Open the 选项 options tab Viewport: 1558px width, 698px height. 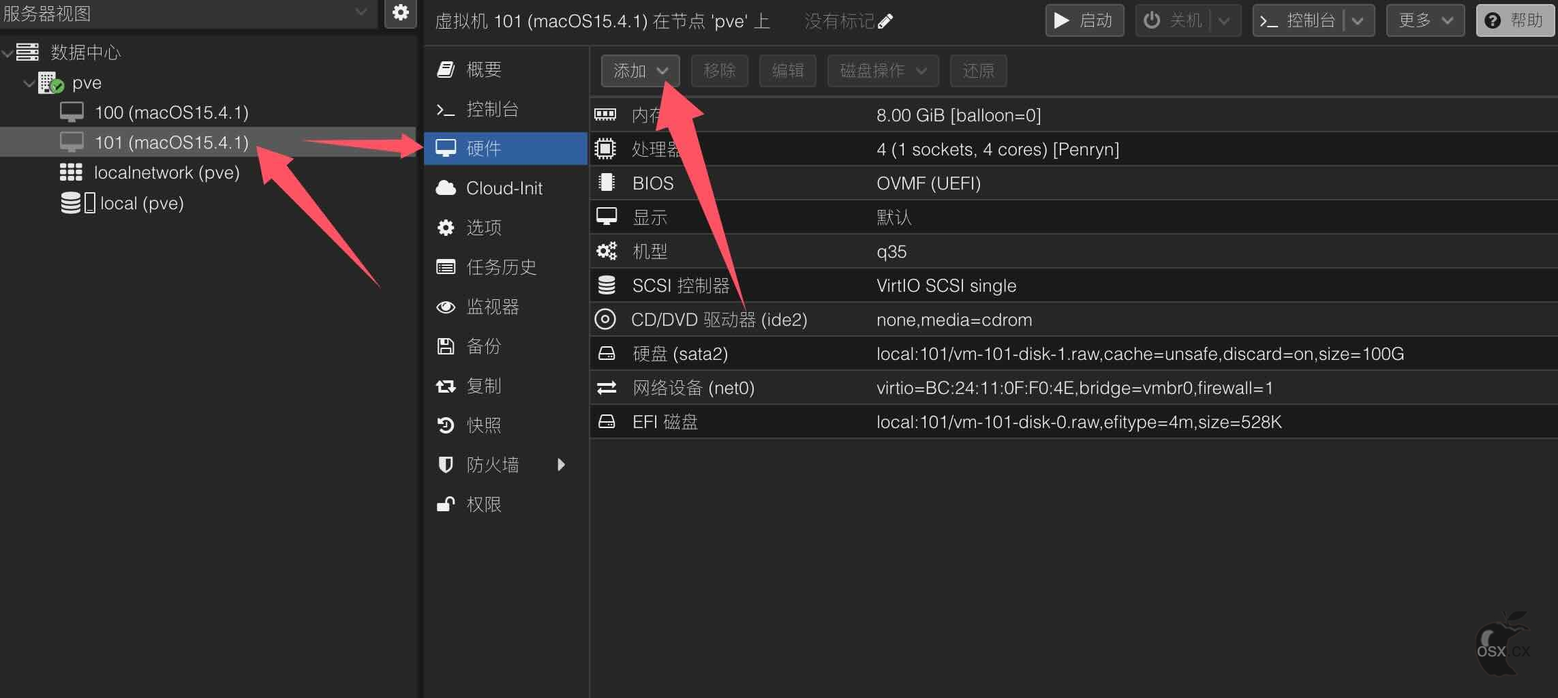(x=506, y=228)
